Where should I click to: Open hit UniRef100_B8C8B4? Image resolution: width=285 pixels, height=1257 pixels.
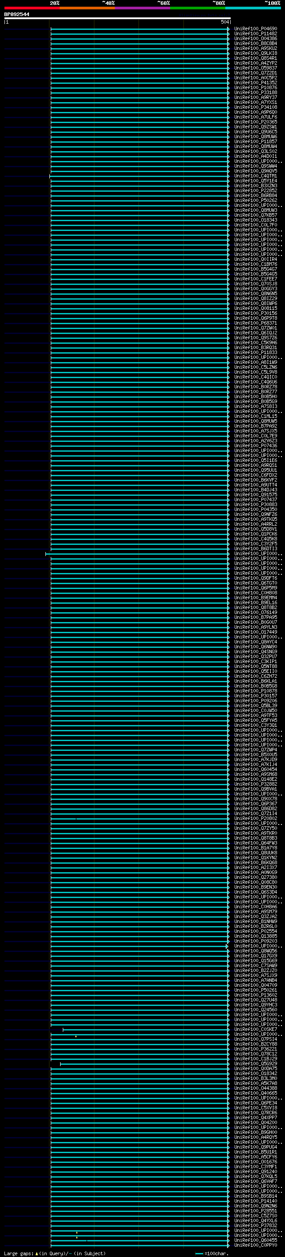(x=256, y=43)
